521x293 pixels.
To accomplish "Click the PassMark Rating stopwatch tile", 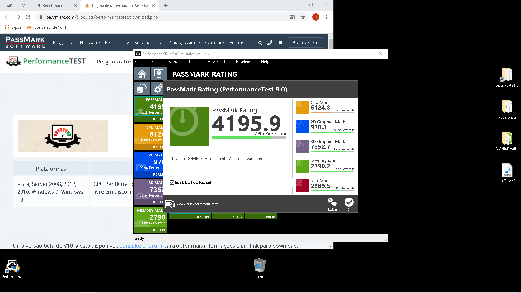I will 189,127.
